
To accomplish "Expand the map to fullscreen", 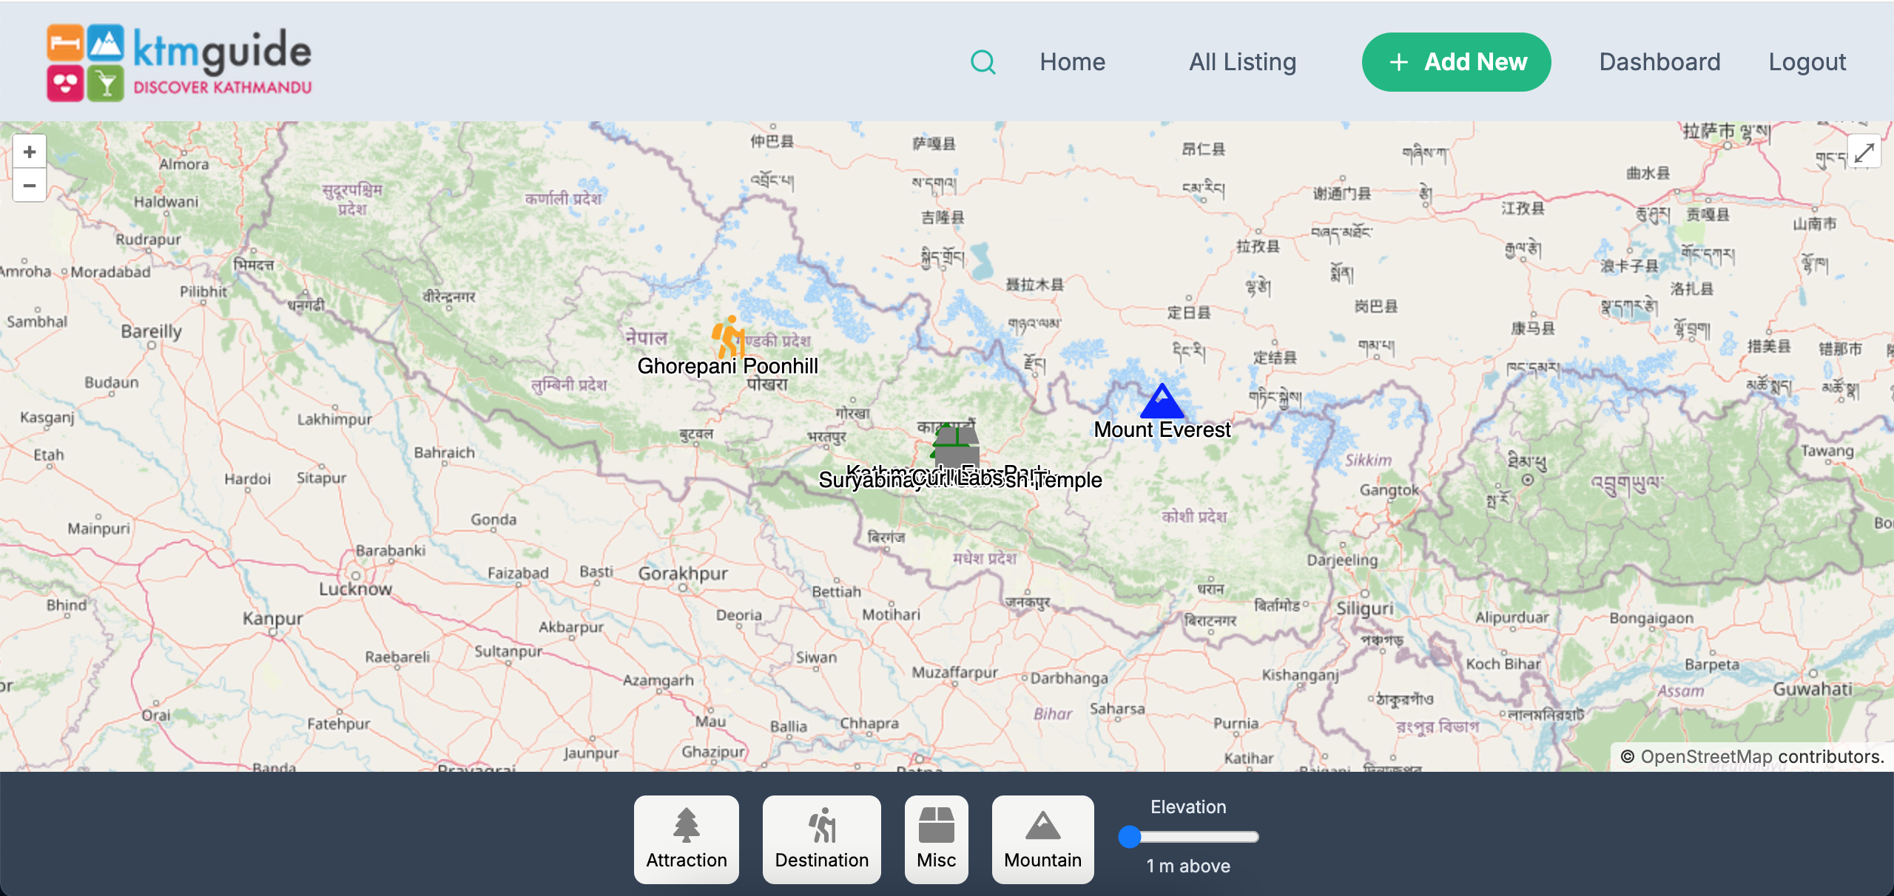I will [1864, 152].
